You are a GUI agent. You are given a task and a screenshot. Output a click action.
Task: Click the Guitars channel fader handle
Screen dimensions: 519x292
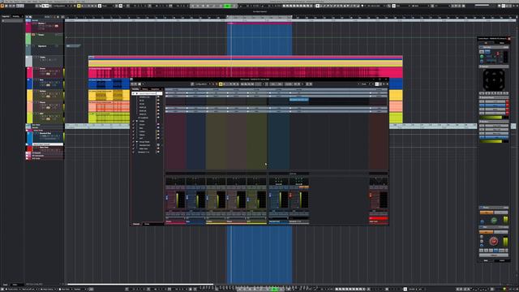point(208,197)
